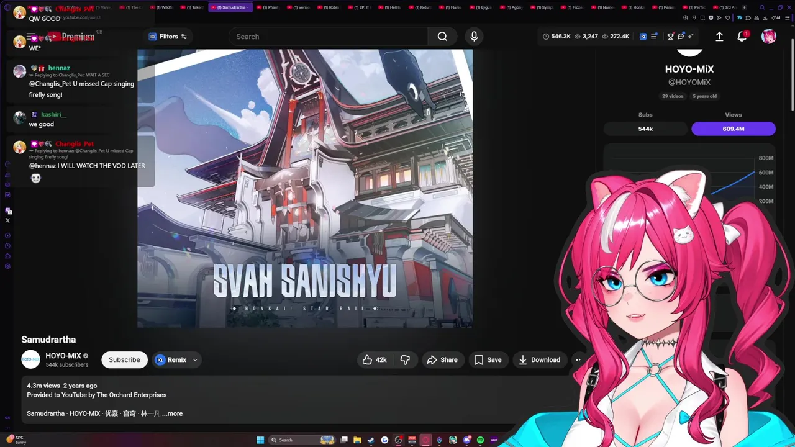Open the list menu icon beside vidIQ badge
The width and height of the screenshot is (795, 447).
(x=653, y=37)
